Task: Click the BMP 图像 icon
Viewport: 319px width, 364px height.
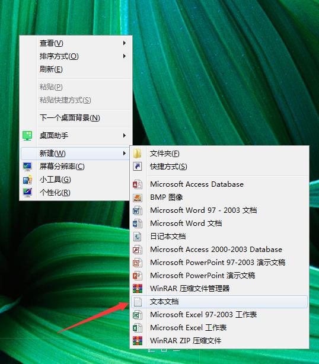Action: (x=137, y=197)
